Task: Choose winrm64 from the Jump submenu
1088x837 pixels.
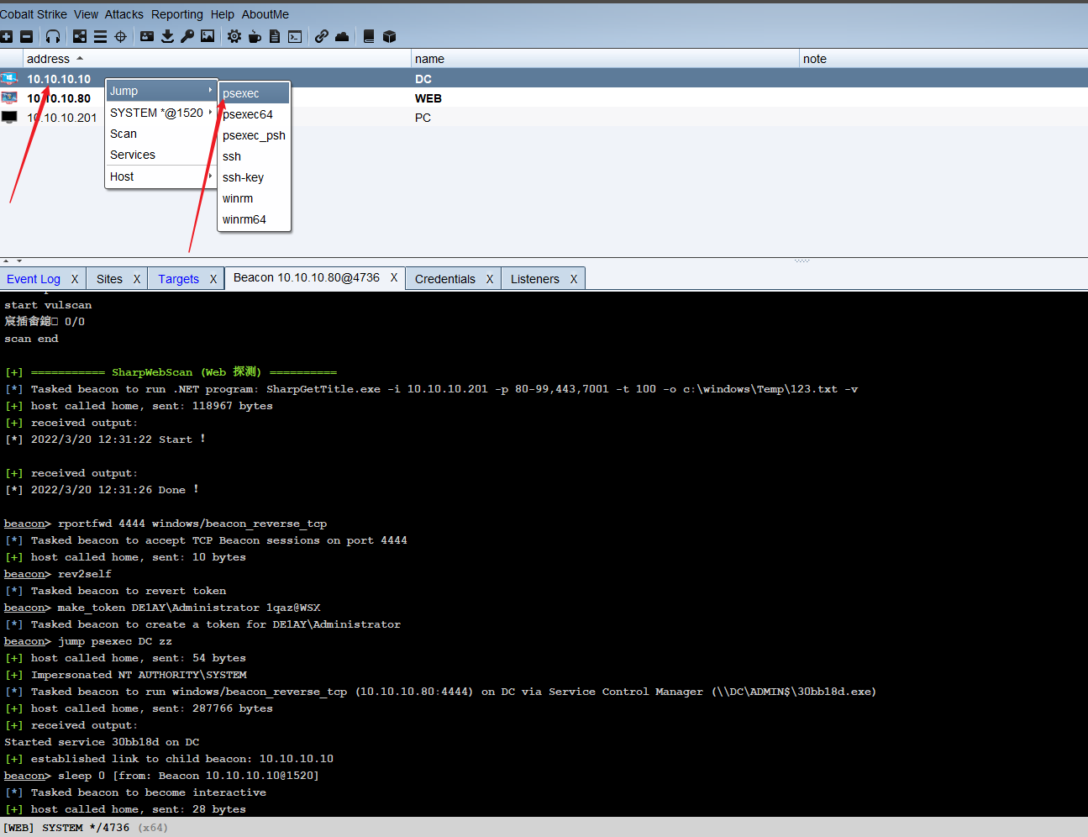Action: click(x=255, y=219)
